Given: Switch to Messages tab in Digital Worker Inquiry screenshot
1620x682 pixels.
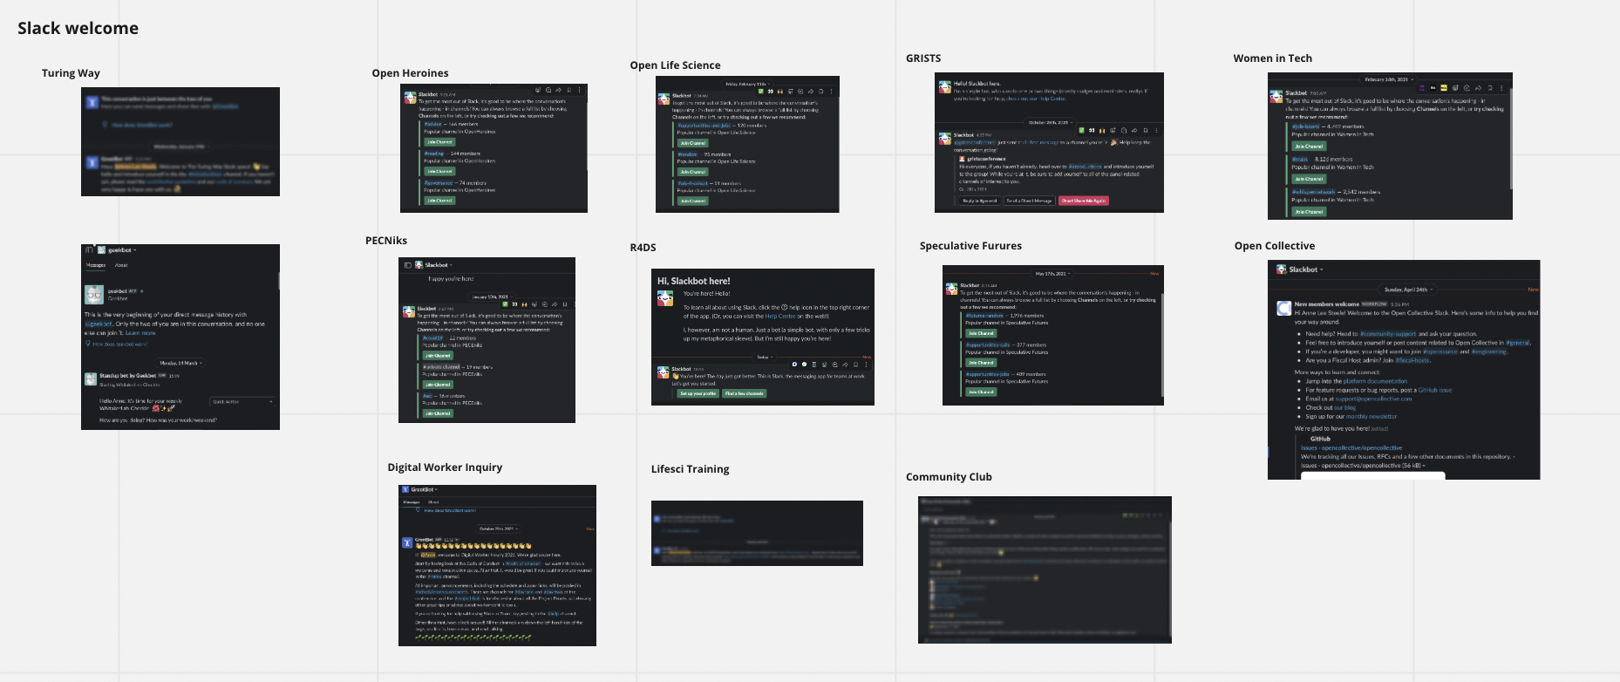Looking at the screenshot, I should pos(412,502).
